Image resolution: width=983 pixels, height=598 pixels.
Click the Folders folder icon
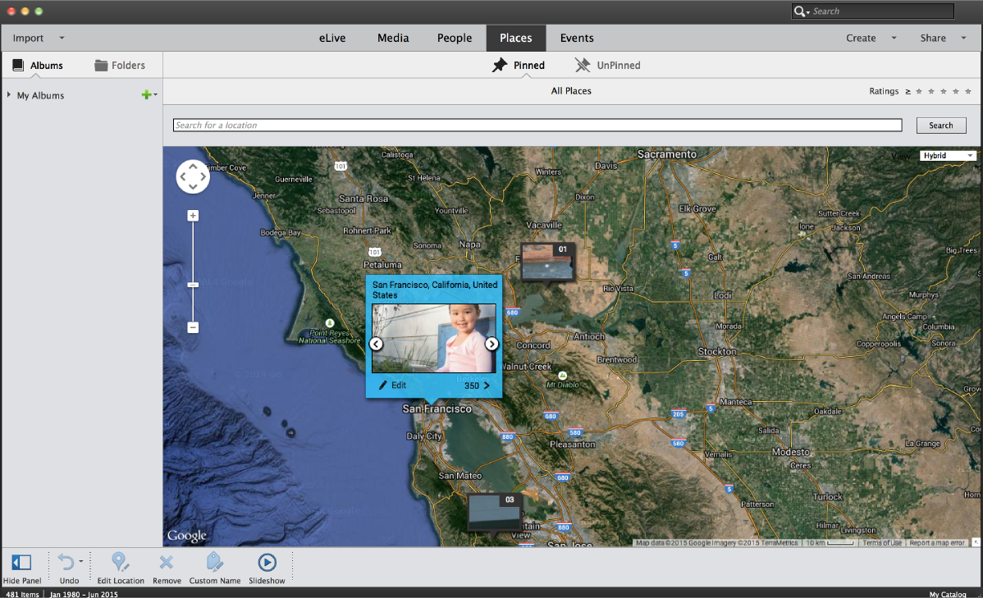101,65
